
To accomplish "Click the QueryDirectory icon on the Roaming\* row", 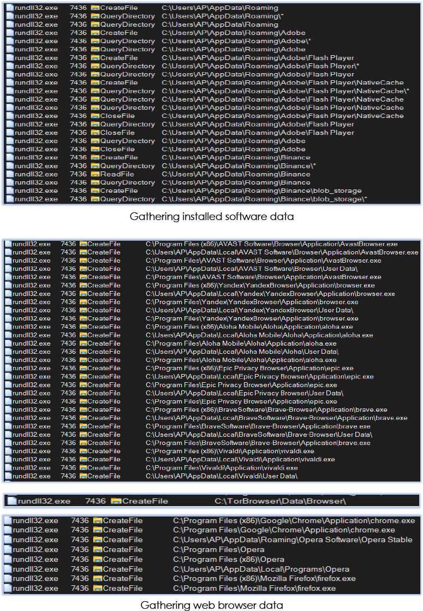I will 95,16.
